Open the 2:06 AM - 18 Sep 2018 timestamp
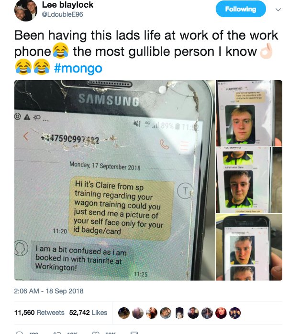 point(49,291)
